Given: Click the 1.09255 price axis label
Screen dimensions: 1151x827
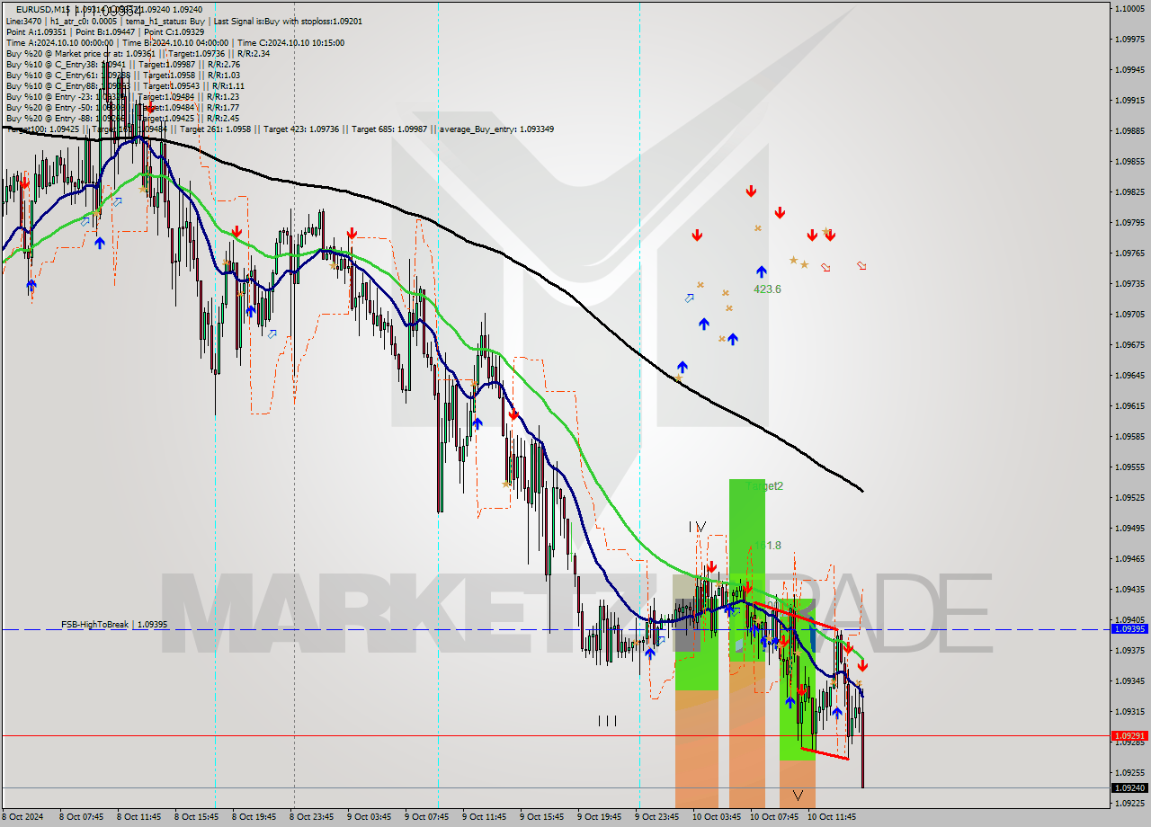Looking at the screenshot, I should tap(1130, 772).
